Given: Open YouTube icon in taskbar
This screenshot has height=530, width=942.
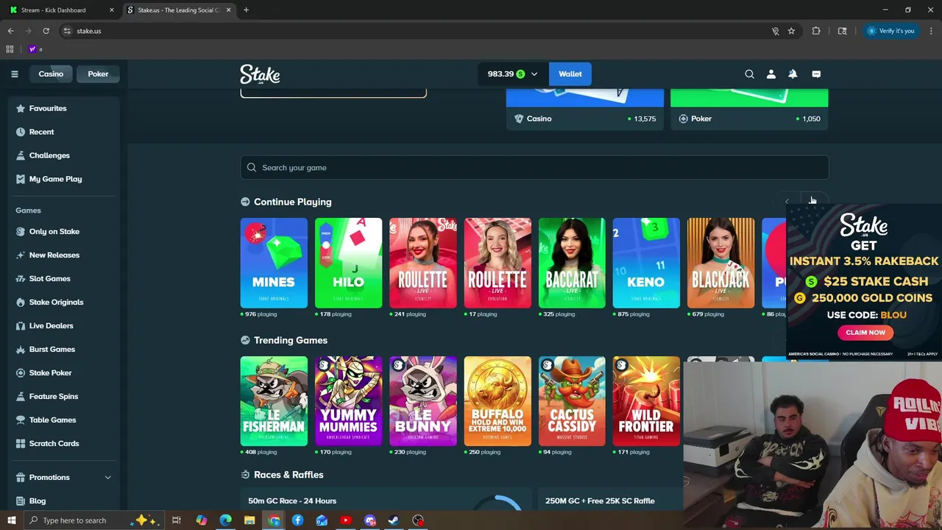Looking at the screenshot, I should point(346,520).
